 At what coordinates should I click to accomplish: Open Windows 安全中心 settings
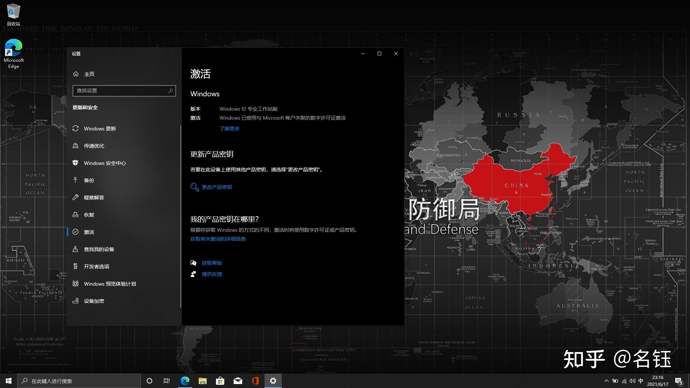[x=105, y=163]
